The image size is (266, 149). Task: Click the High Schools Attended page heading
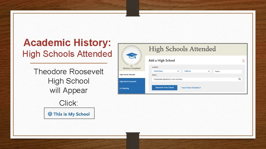click(x=182, y=49)
